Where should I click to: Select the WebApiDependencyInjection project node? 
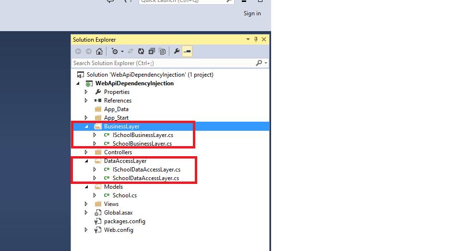(x=135, y=83)
